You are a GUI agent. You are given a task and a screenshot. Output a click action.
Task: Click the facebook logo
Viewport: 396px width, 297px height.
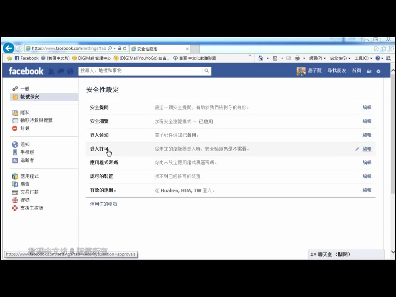click(x=26, y=71)
